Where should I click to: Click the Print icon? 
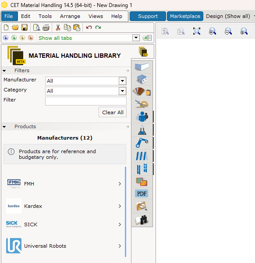pyautogui.click(x=46, y=28)
